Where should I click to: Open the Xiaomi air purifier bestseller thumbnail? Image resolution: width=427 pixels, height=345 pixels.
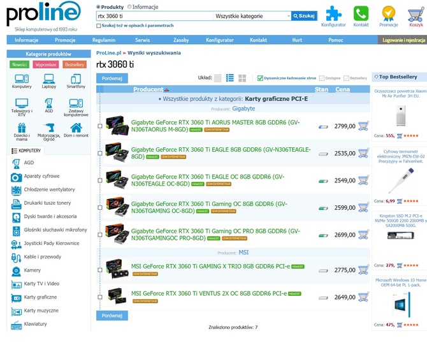pos(401,116)
